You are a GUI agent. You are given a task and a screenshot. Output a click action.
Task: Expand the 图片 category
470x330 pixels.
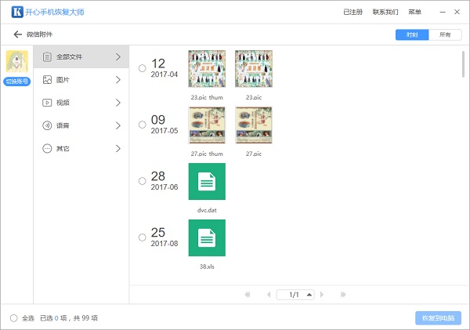pos(81,80)
